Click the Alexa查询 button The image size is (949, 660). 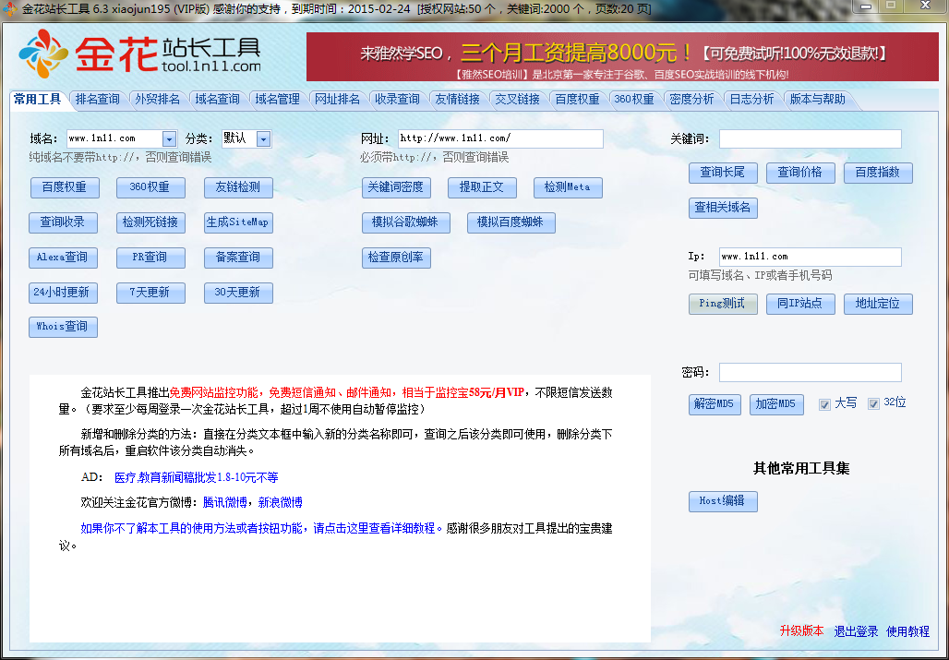pos(63,258)
